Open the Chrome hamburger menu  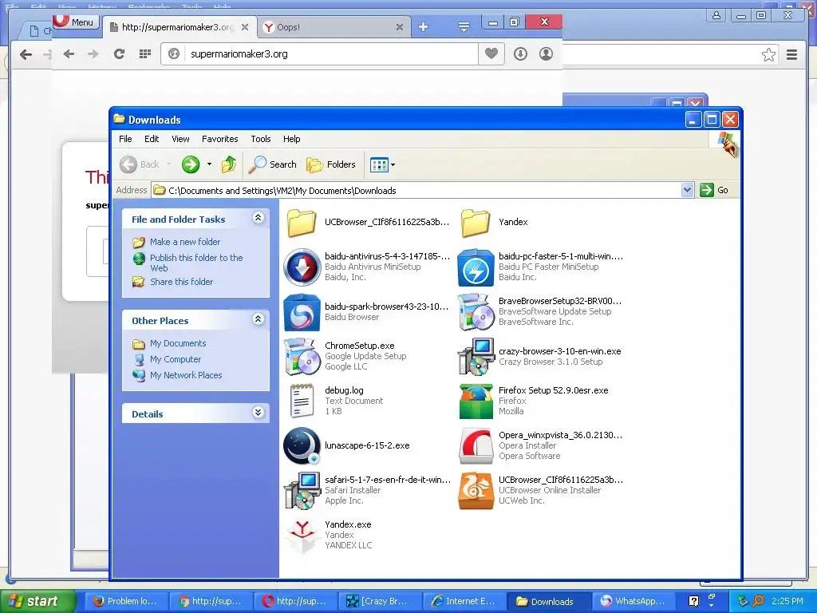click(792, 54)
